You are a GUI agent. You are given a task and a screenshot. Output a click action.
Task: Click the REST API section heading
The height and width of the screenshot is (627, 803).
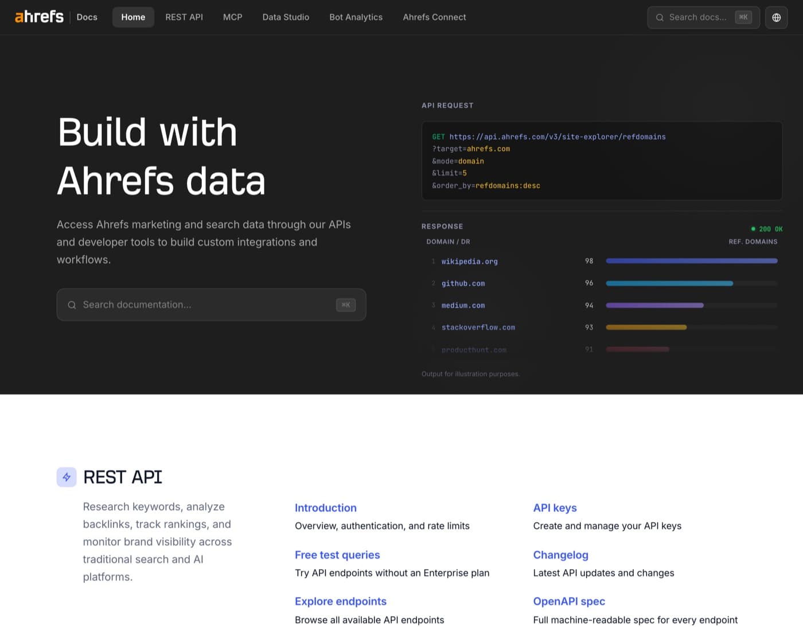123,477
